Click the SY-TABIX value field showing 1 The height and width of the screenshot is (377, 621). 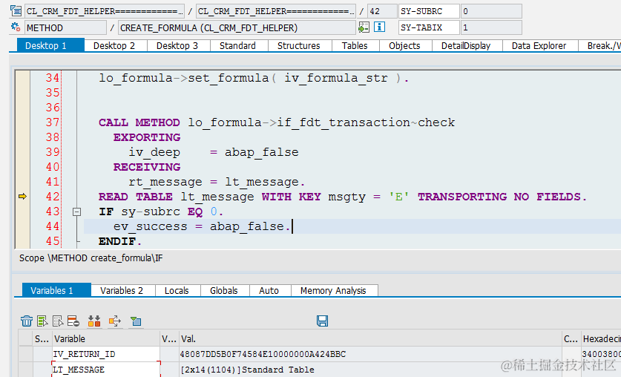click(491, 27)
